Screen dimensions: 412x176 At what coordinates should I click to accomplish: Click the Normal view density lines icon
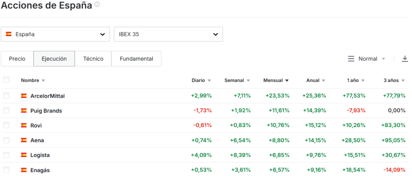point(351,59)
